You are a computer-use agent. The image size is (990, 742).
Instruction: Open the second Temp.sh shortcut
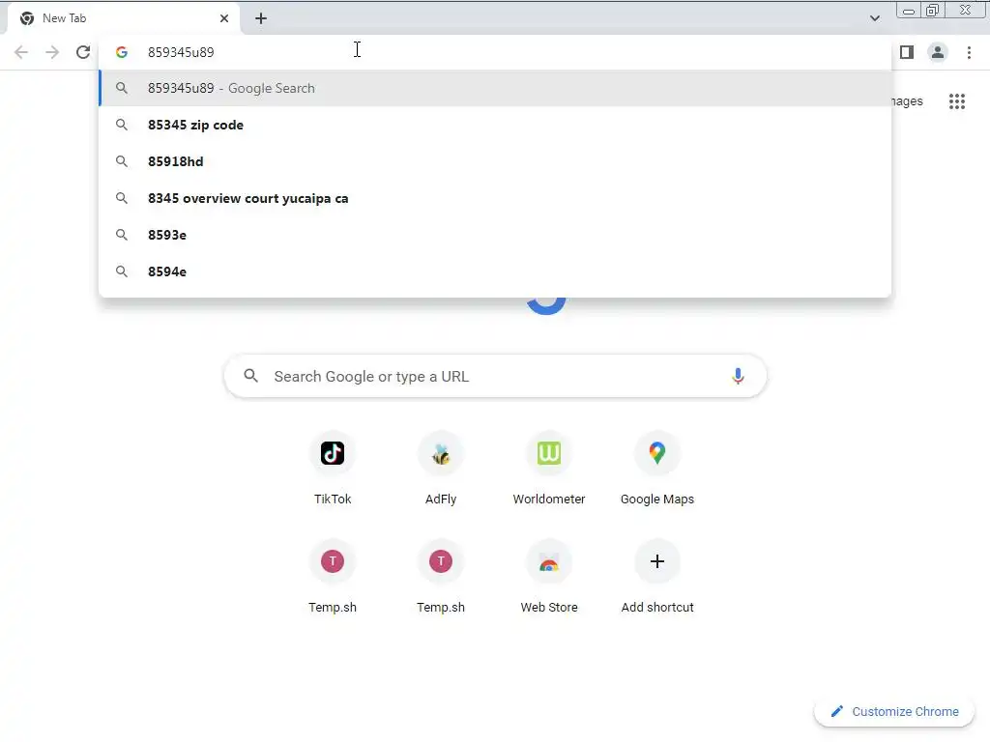coord(441,579)
